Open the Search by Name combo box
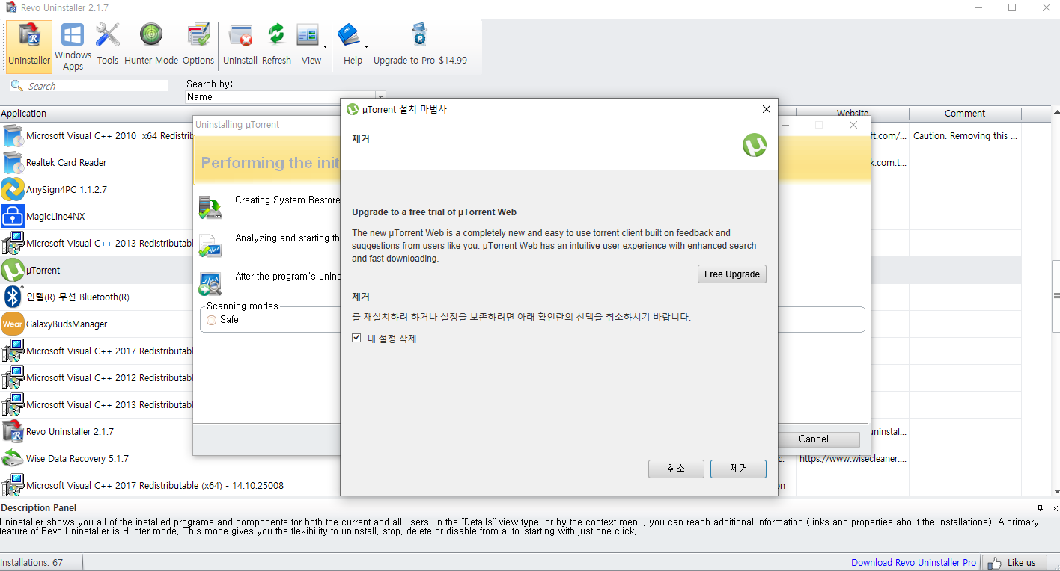 click(x=284, y=97)
